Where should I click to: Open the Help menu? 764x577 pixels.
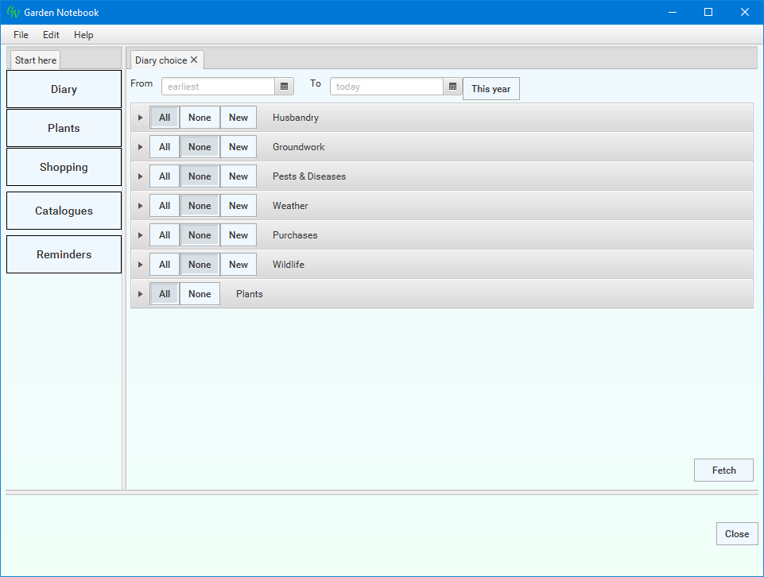(x=83, y=35)
